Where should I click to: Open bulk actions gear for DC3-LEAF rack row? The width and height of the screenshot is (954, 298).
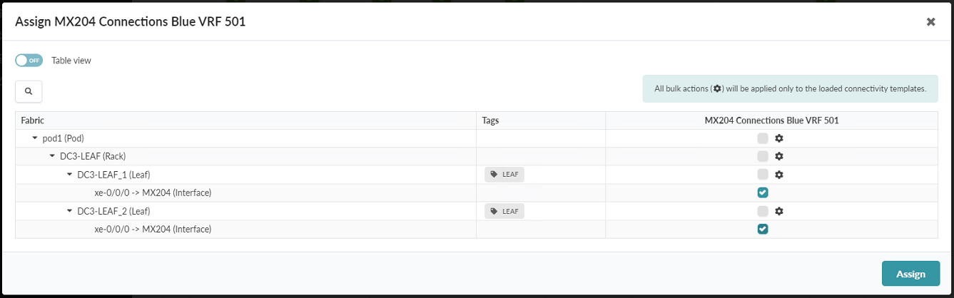pyautogui.click(x=779, y=156)
